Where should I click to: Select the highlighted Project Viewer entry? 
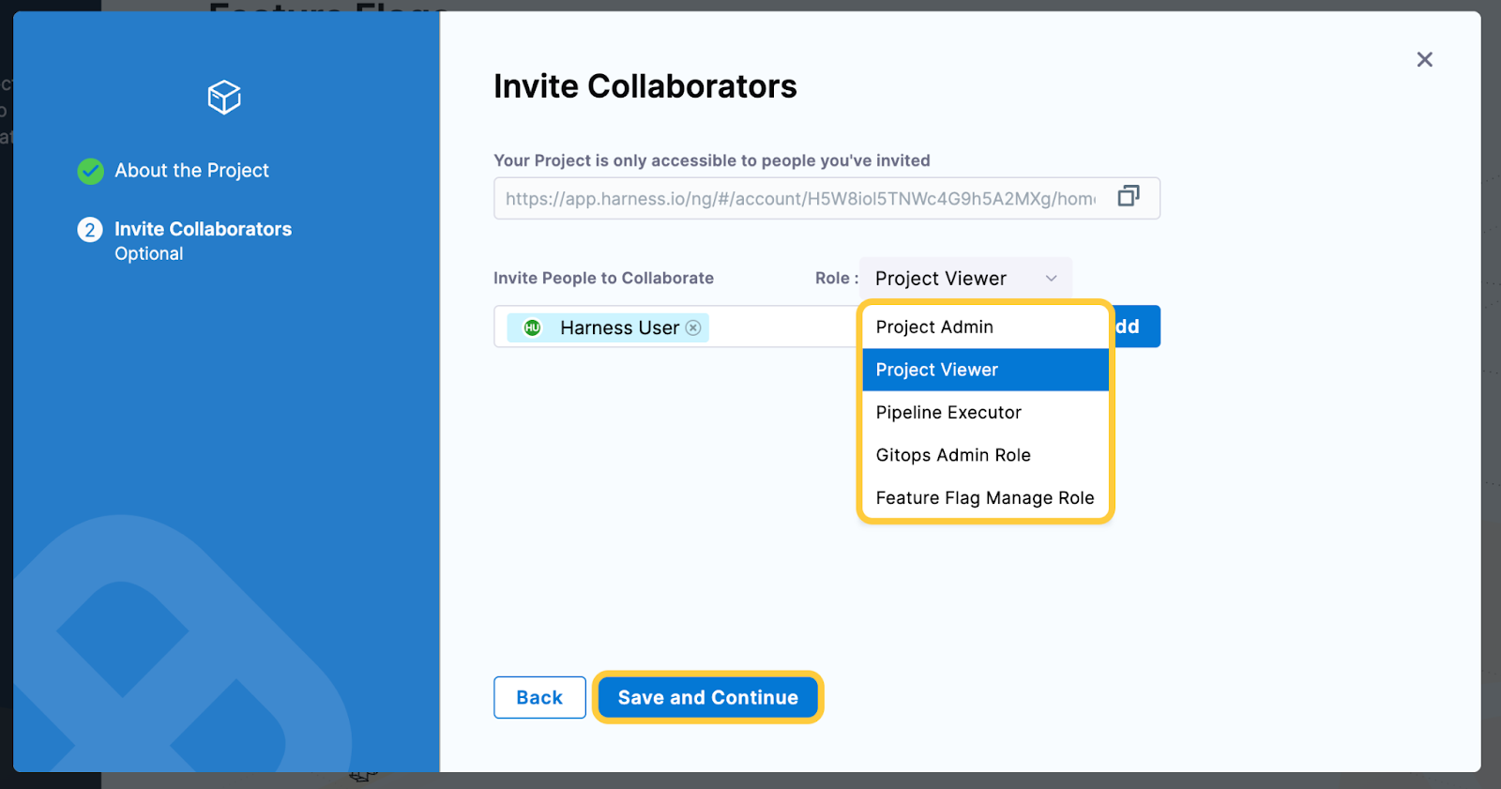pos(936,370)
